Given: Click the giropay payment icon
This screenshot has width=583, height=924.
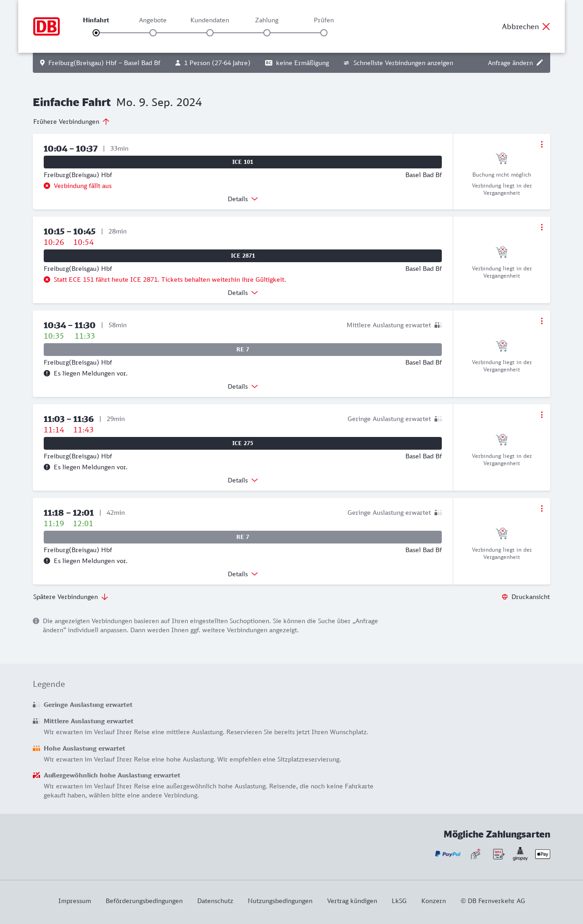Looking at the screenshot, I should coord(520,854).
